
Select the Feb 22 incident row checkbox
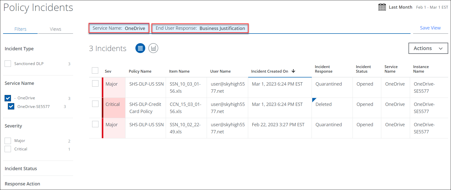click(x=95, y=124)
